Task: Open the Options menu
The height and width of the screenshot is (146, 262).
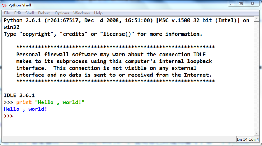Action: pos(62,13)
